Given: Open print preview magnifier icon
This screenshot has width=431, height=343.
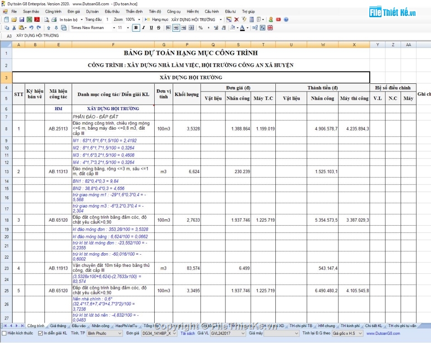Looking at the screenshot, I should tap(47, 19).
